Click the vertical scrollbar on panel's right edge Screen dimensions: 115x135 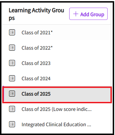112,67
